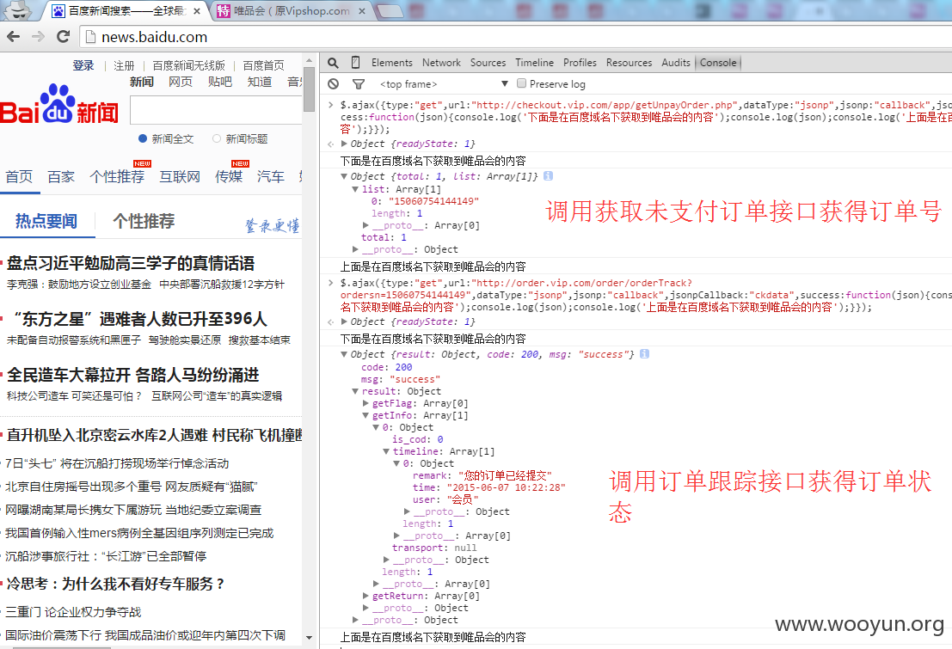Expand the getFlag Array[0] node

(365, 403)
